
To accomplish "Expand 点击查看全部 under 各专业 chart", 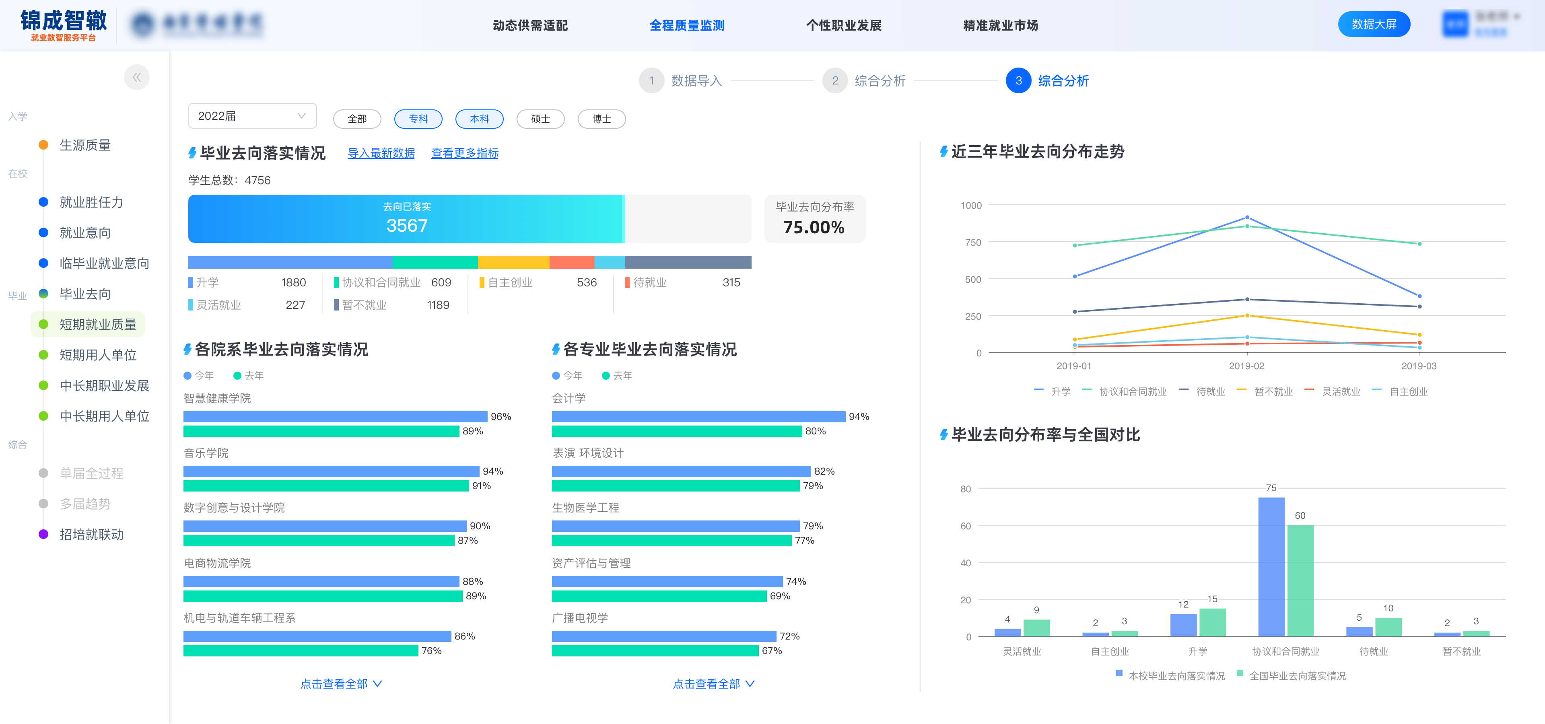I will coord(713,684).
